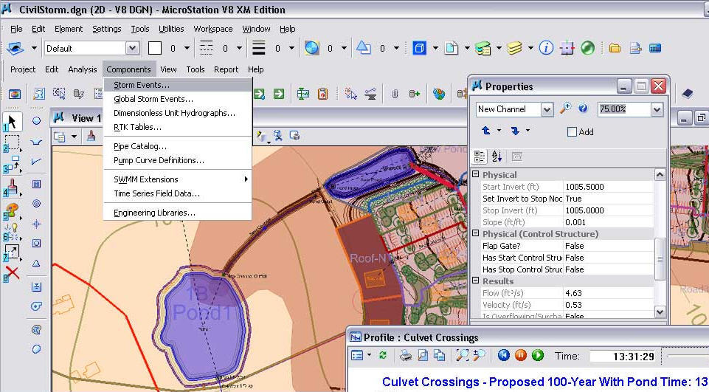The image size is (709, 392).
Task: Click the paperclip icon in CivilStorm toolbar
Action: [394, 94]
